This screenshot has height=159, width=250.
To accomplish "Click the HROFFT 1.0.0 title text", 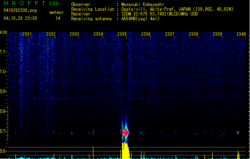I will point(31,3).
